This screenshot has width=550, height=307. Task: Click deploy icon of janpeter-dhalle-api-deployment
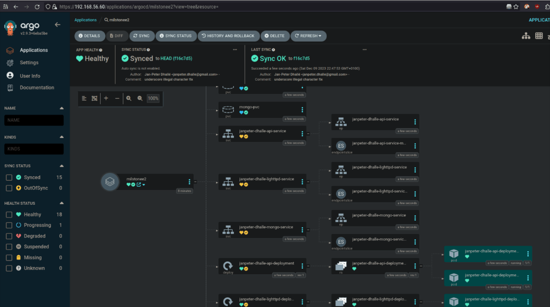coord(228,266)
